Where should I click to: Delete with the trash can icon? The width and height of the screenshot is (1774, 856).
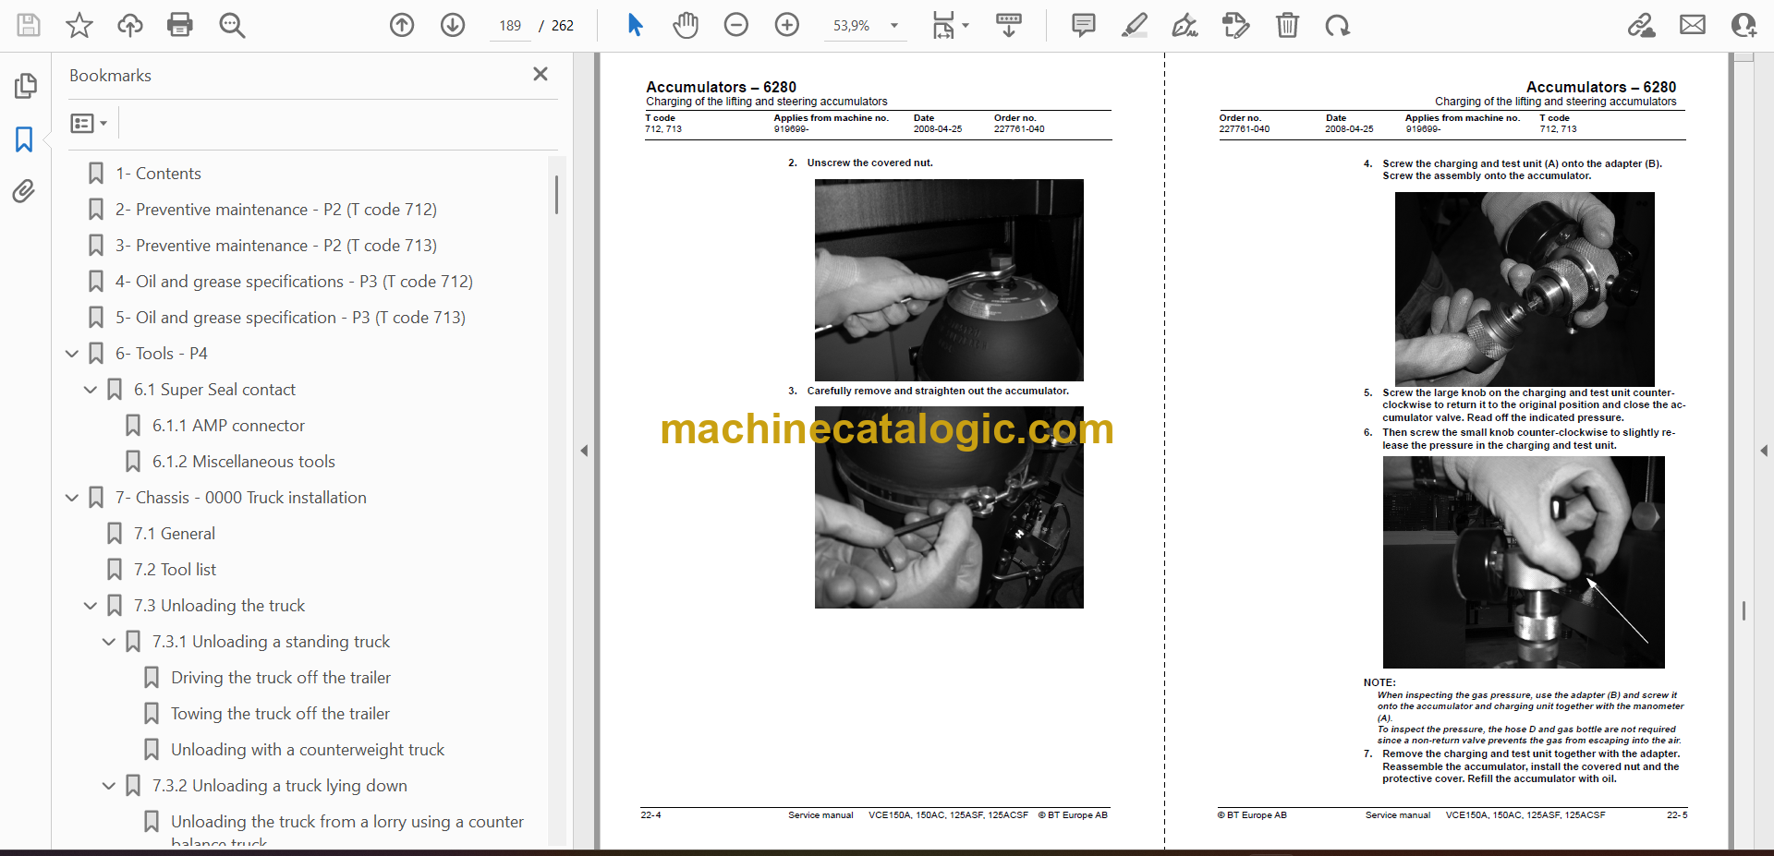click(1287, 25)
